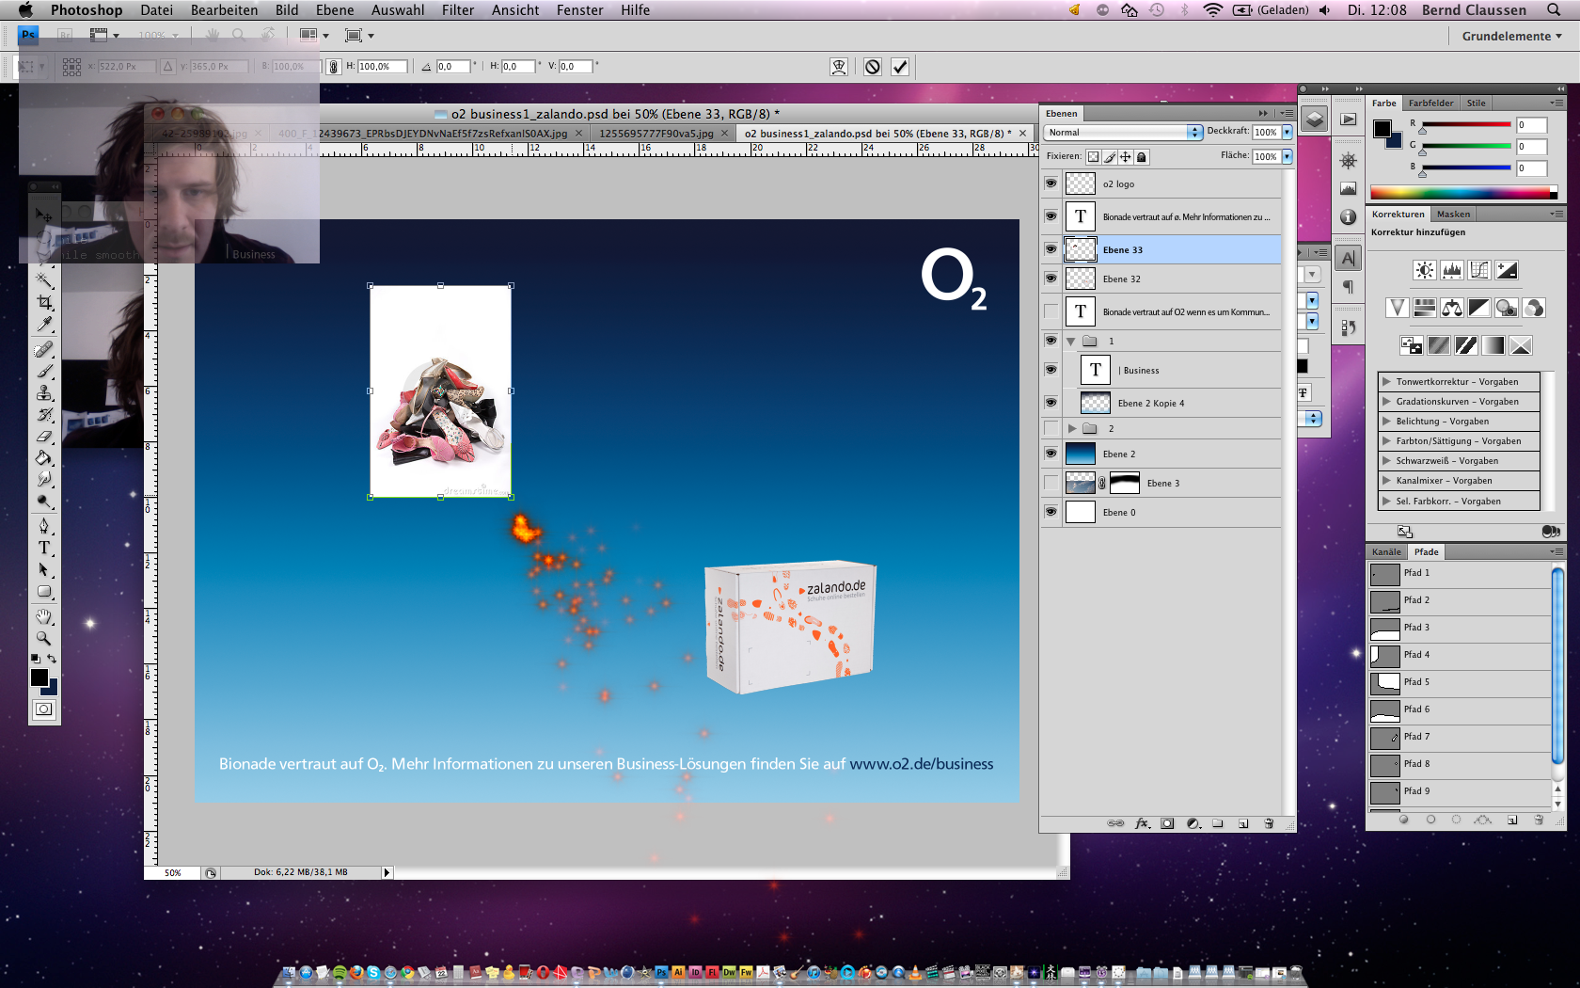
Task: Expand layer group 2
Action: coord(1072,429)
